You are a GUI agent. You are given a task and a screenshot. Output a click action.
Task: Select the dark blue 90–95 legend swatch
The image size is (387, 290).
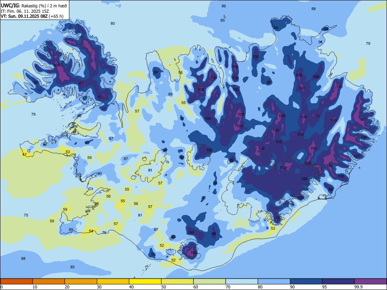click(x=306, y=281)
